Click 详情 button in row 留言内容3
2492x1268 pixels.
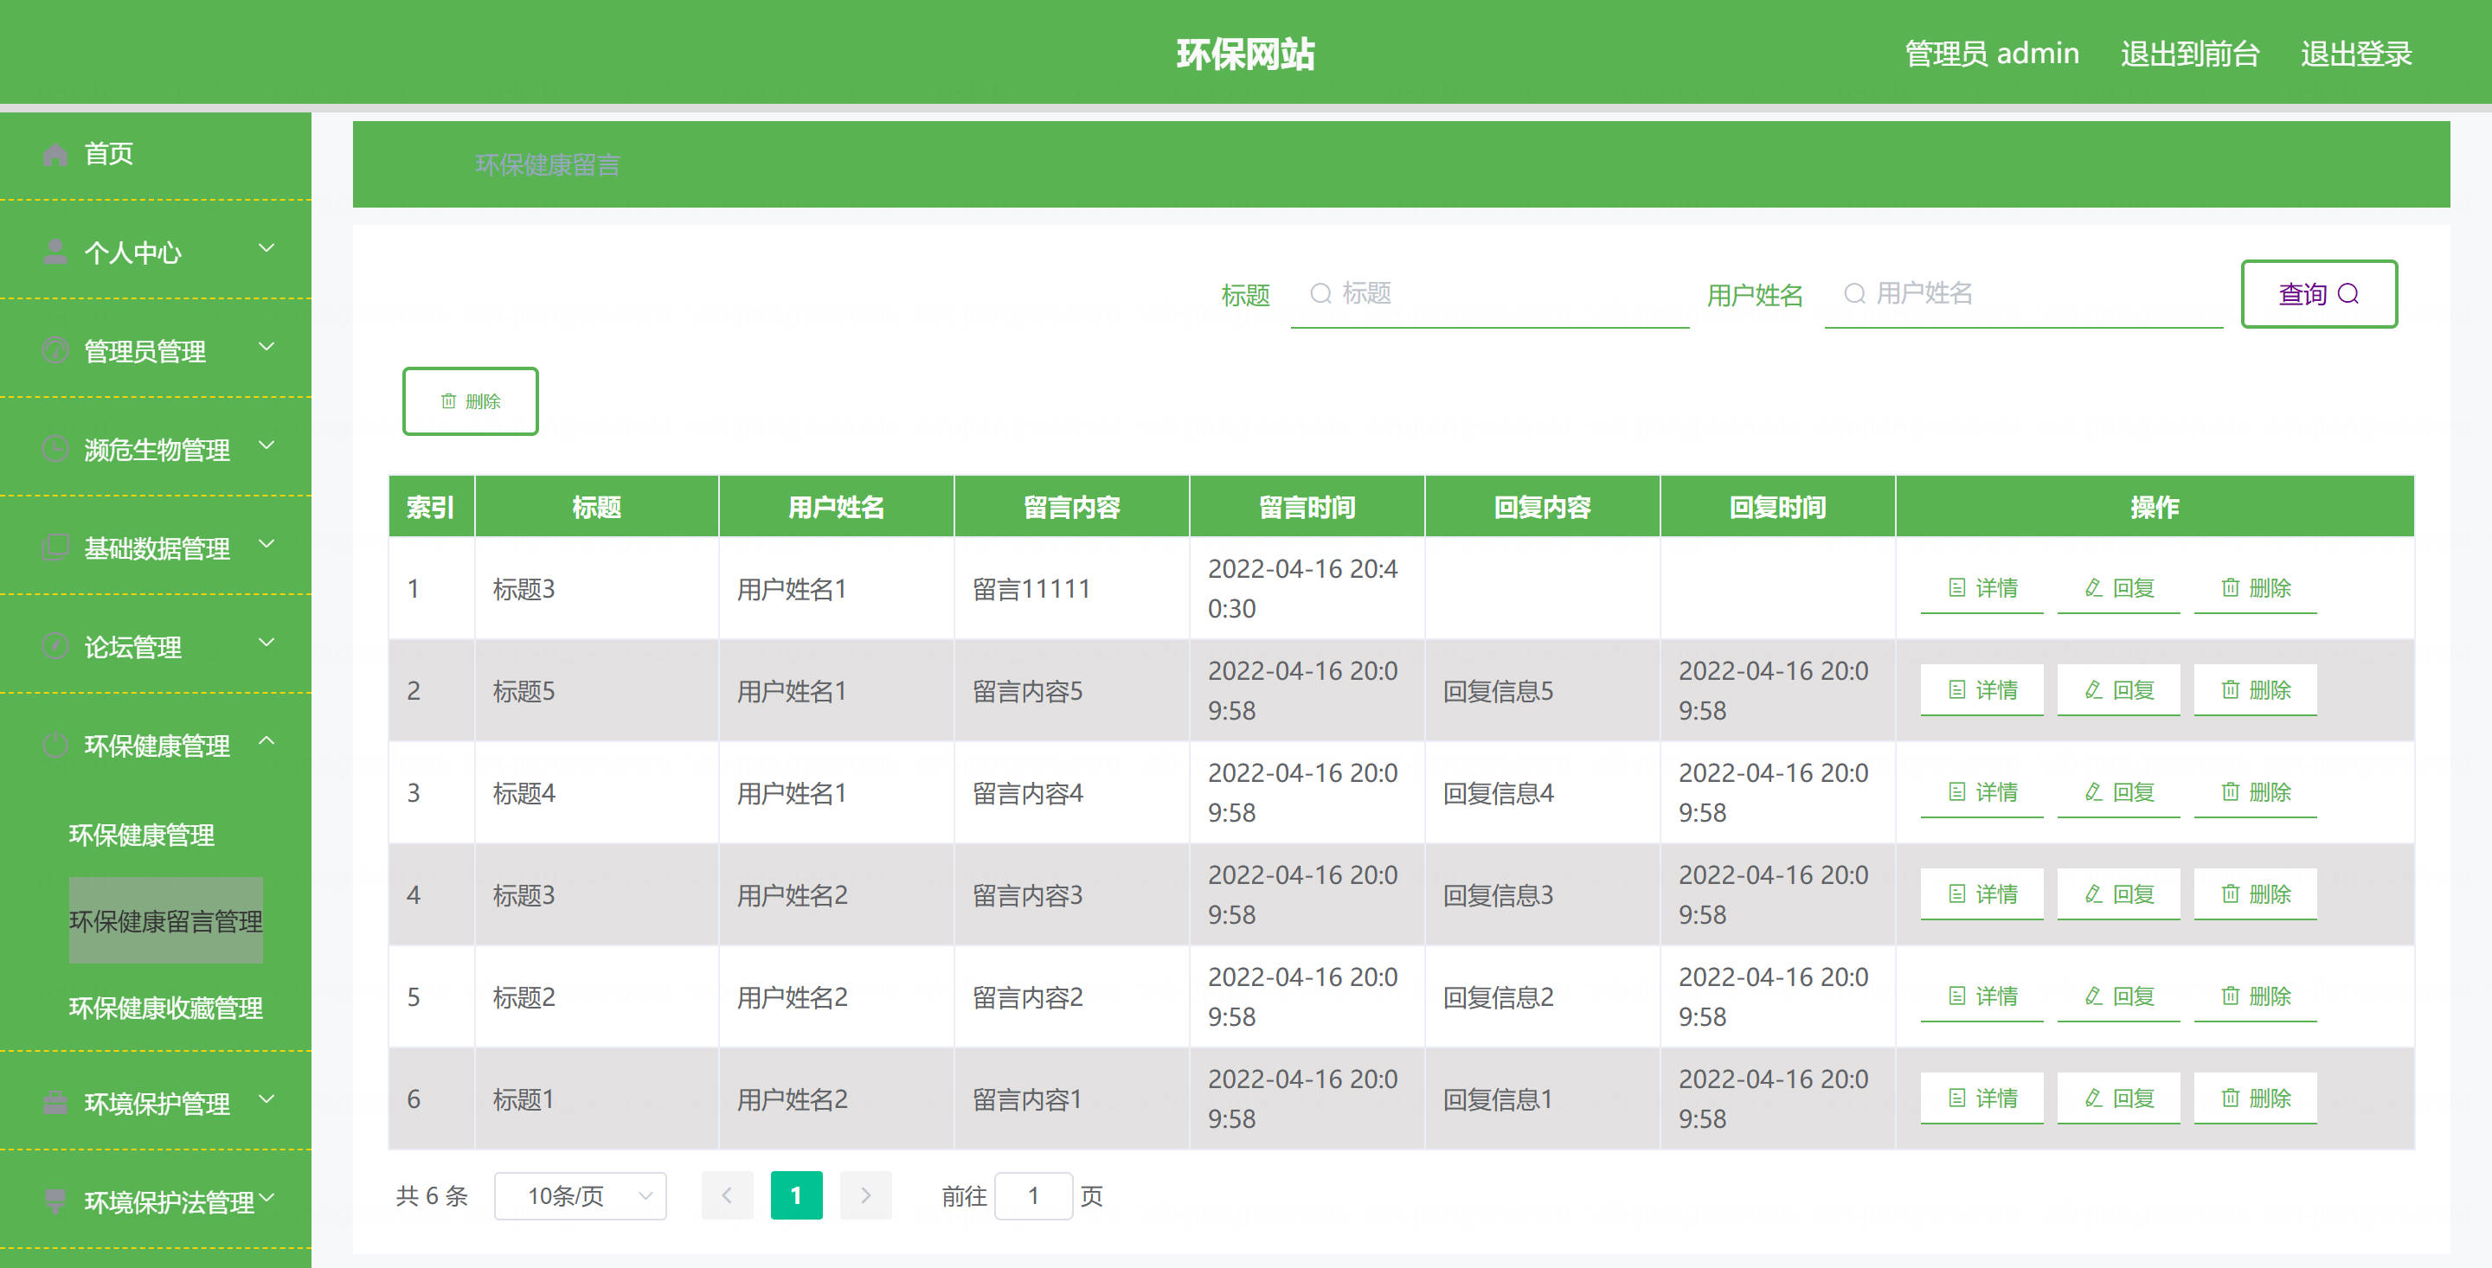click(x=1982, y=893)
